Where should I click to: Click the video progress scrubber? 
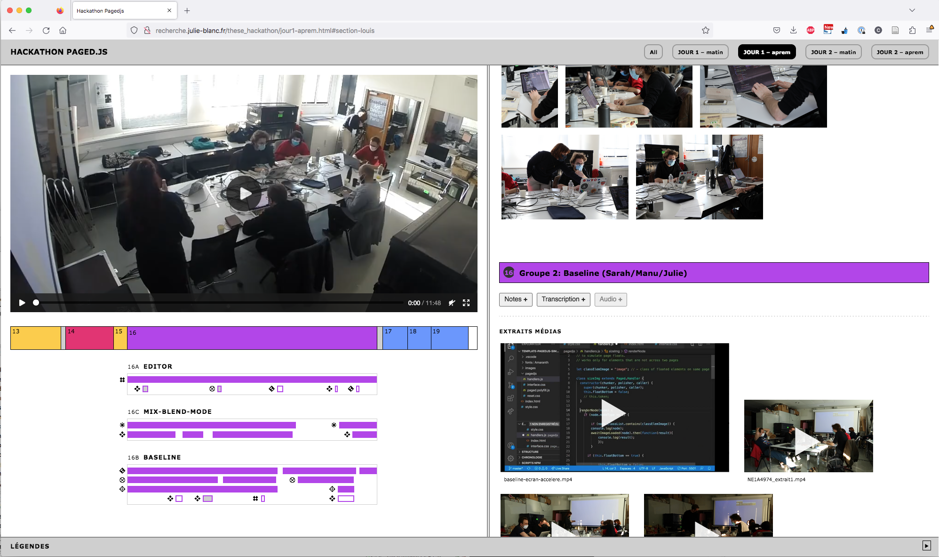pos(36,303)
